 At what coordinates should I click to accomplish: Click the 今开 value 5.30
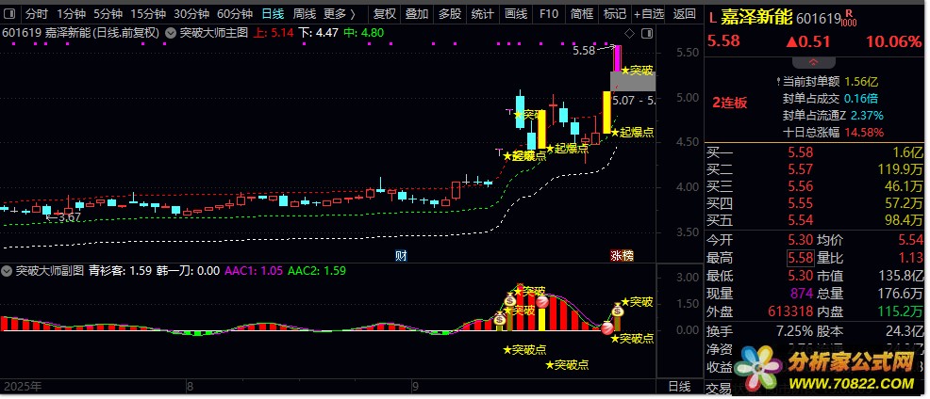[800, 240]
